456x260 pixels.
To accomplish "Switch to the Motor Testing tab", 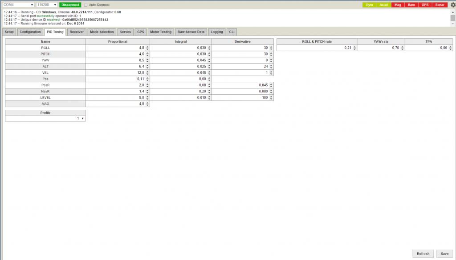I will click(160, 32).
